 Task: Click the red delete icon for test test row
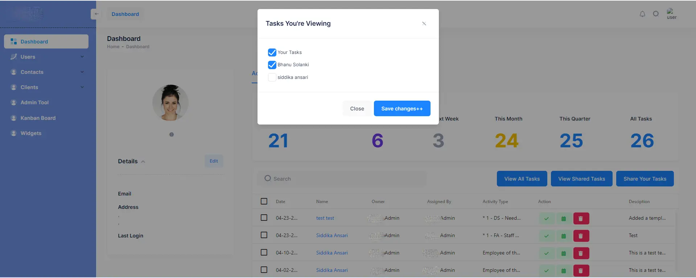(581, 219)
